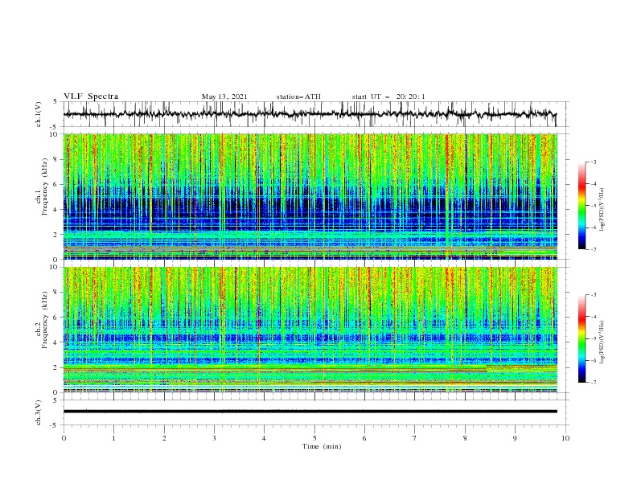Click the ch.1 colorbar "log(PSD)(V²/Hz)" label
This screenshot has width=637, height=492.
602,210
